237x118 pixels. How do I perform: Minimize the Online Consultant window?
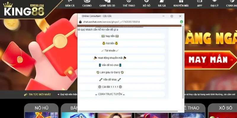pos(164,16)
